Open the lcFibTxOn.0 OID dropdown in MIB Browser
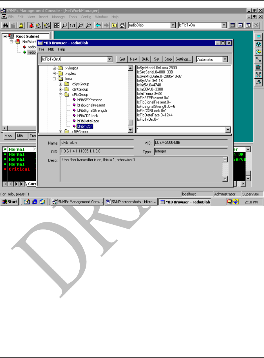Image resolution: width=264 pixels, height=358 pixels. [110, 59]
